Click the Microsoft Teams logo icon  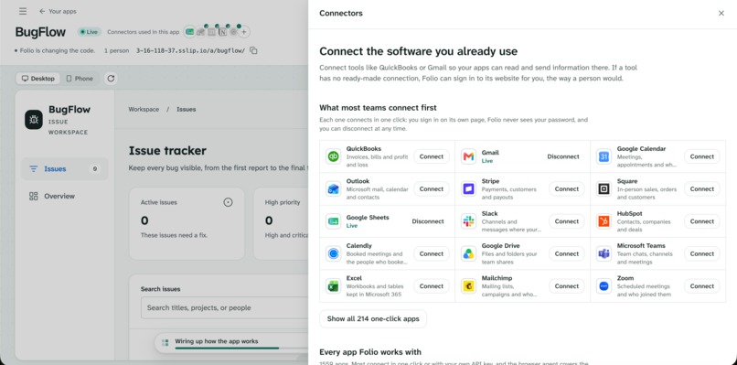604,254
